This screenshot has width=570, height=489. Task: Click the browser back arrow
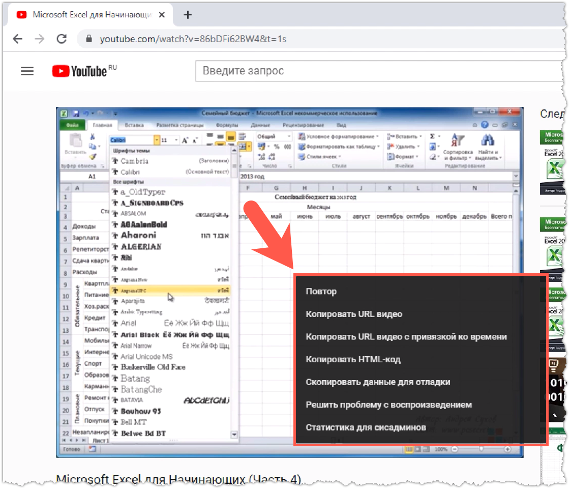pos(17,39)
